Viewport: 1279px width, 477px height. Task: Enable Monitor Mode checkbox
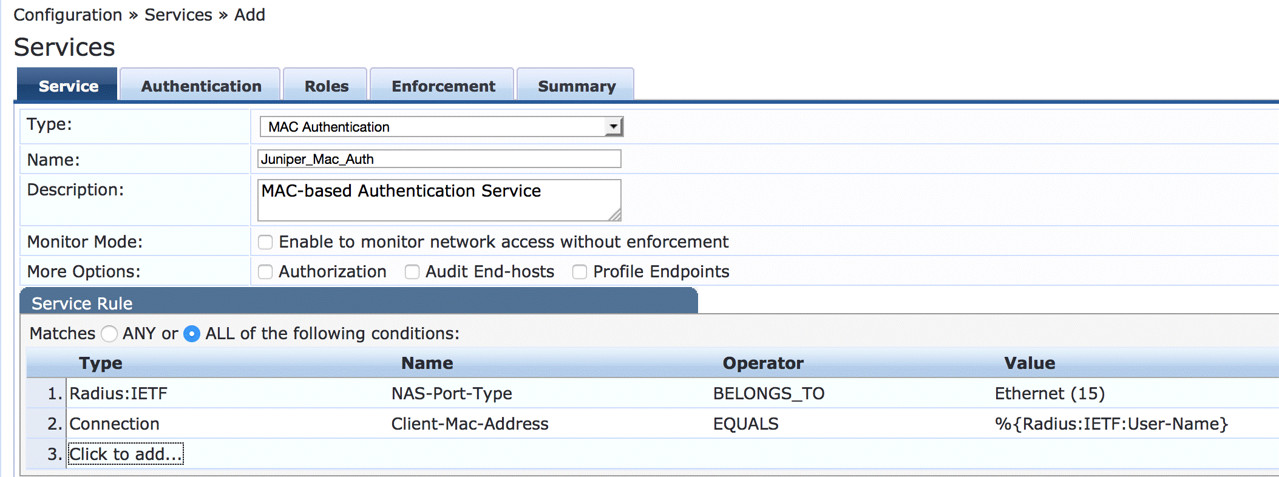265,242
